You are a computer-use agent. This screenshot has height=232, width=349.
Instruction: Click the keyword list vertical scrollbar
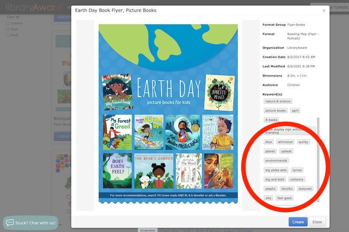318,160
